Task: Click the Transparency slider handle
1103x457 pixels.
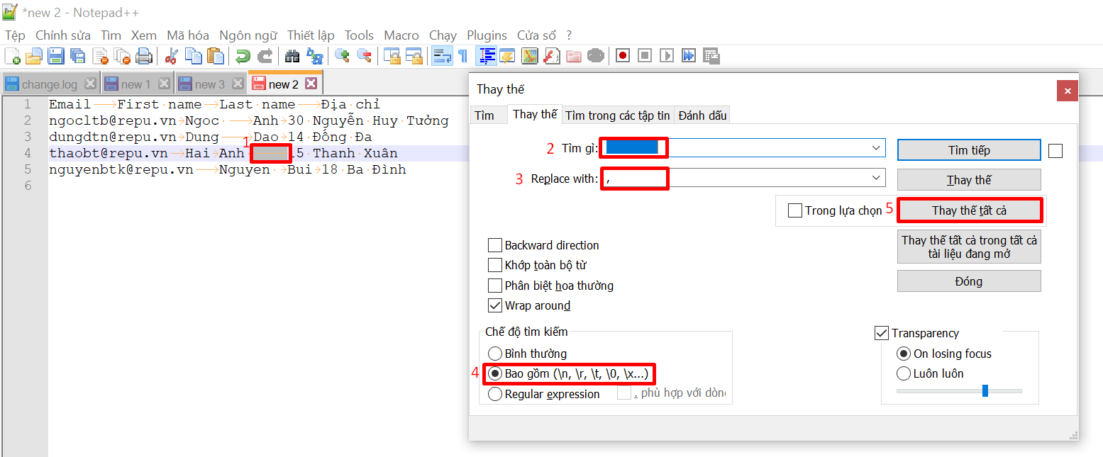Action: tap(985, 390)
